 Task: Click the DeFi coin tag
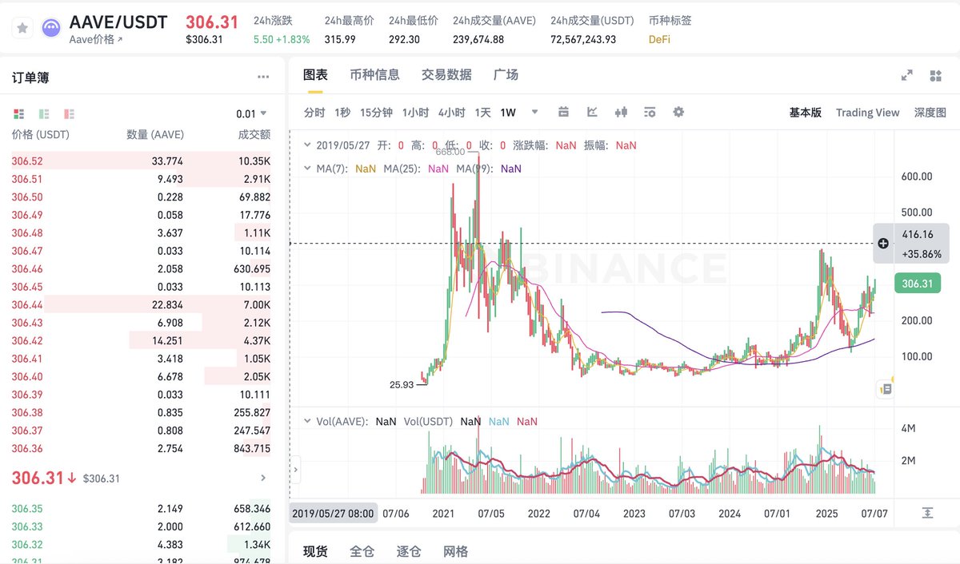[x=660, y=39]
